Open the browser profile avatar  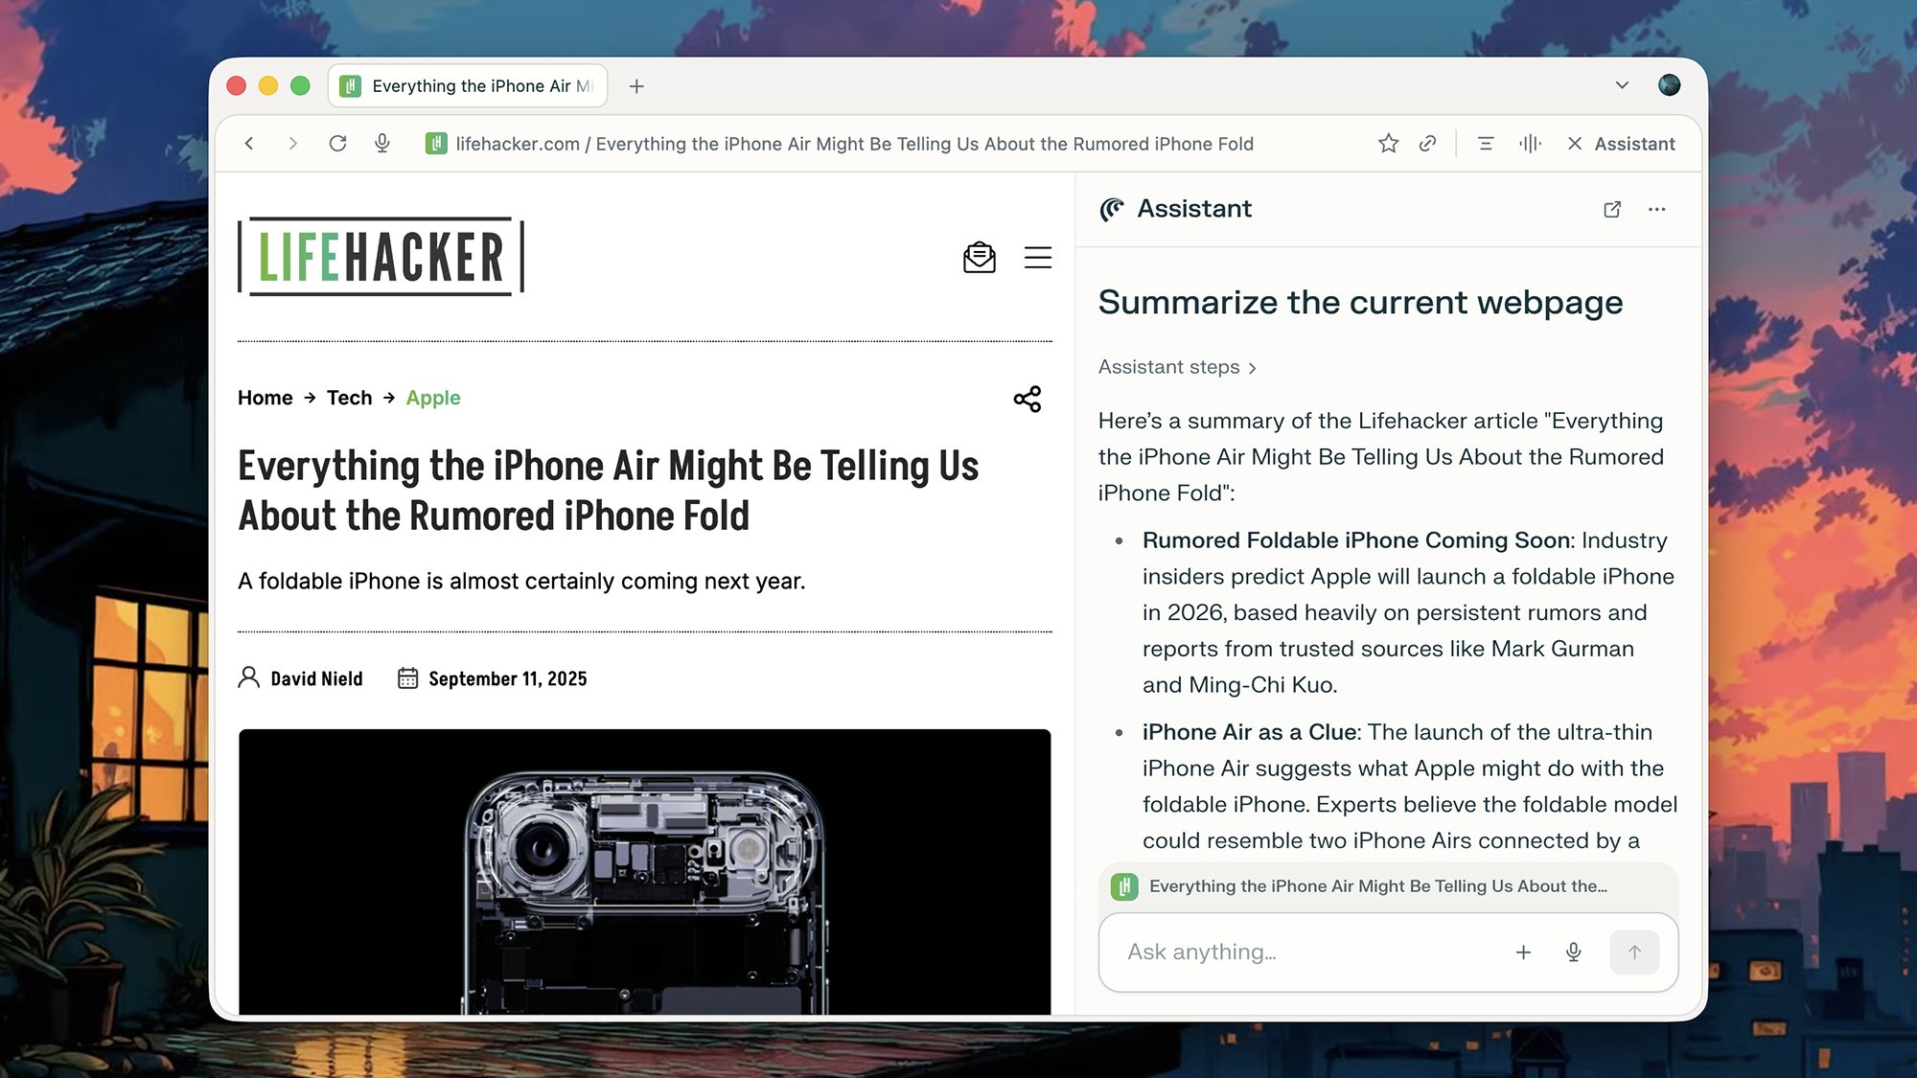(1669, 85)
